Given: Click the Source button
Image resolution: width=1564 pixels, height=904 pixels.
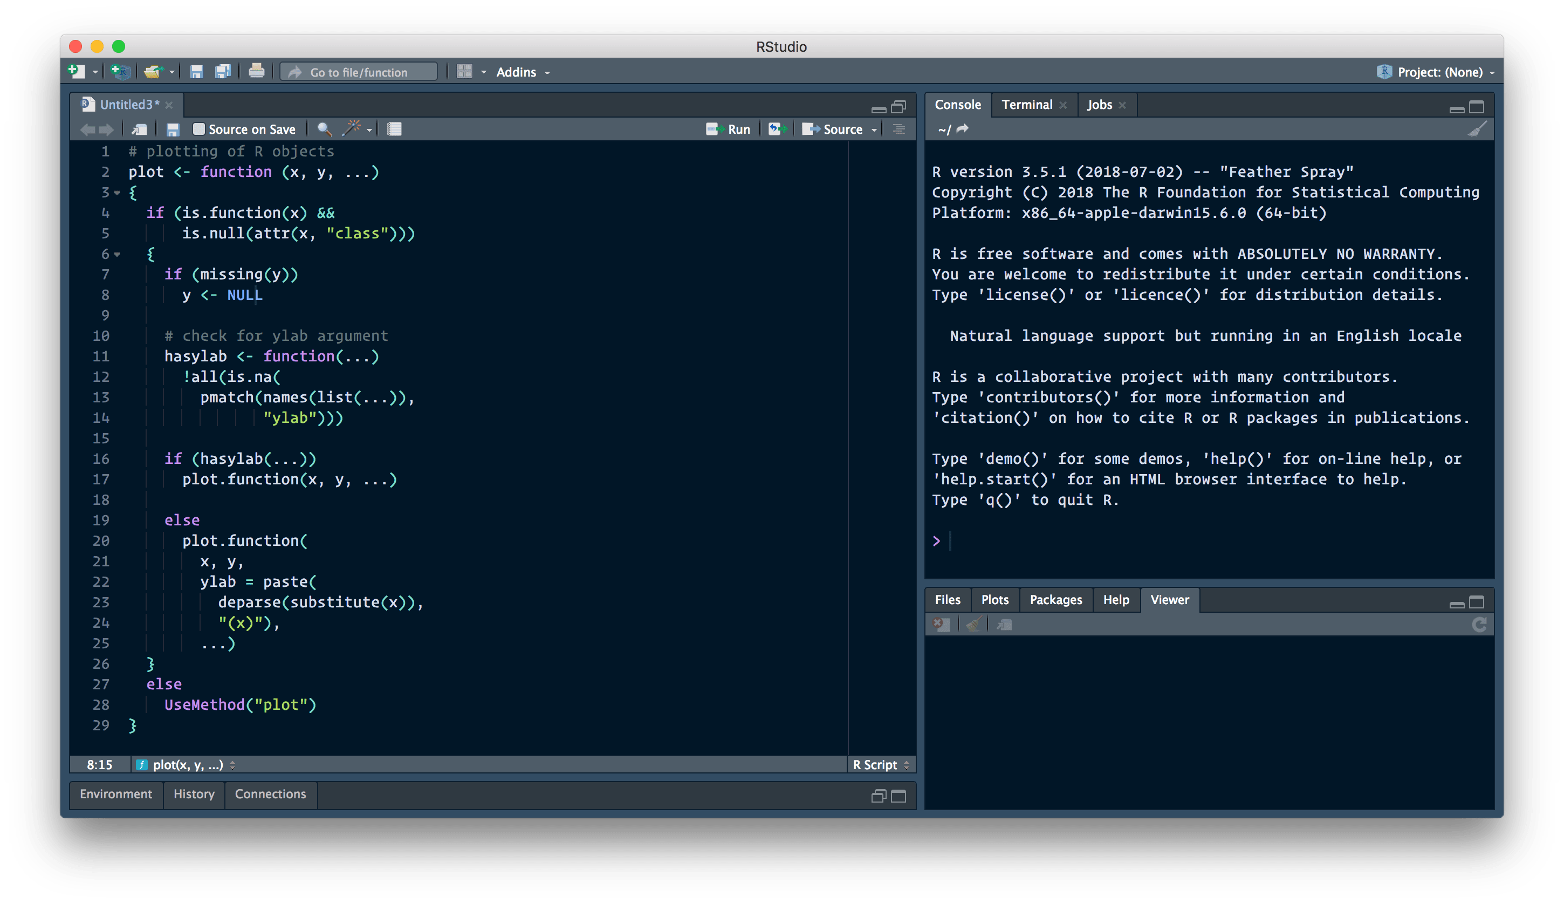Looking at the screenshot, I should (x=834, y=129).
